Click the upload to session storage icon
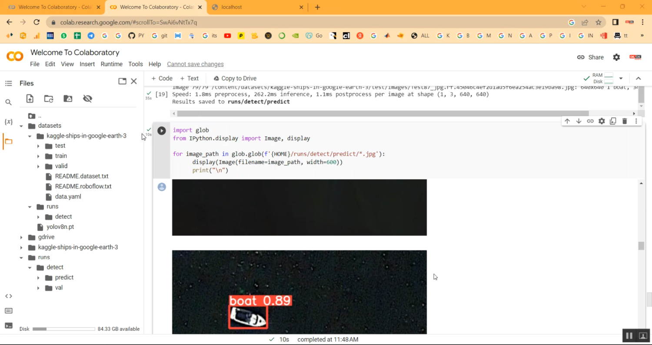Image resolution: width=652 pixels, height=345 pixels. pyautogui.click(x=30, y=99)
